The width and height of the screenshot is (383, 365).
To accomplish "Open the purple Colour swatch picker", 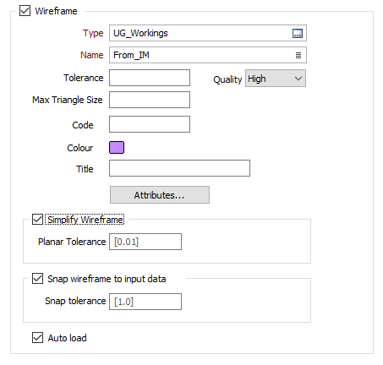I will (x=117, y=148).
